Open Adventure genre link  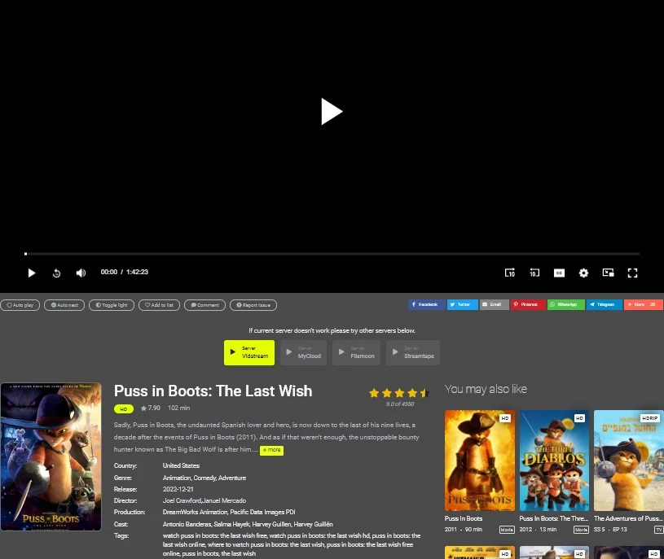tap(232, 478)
